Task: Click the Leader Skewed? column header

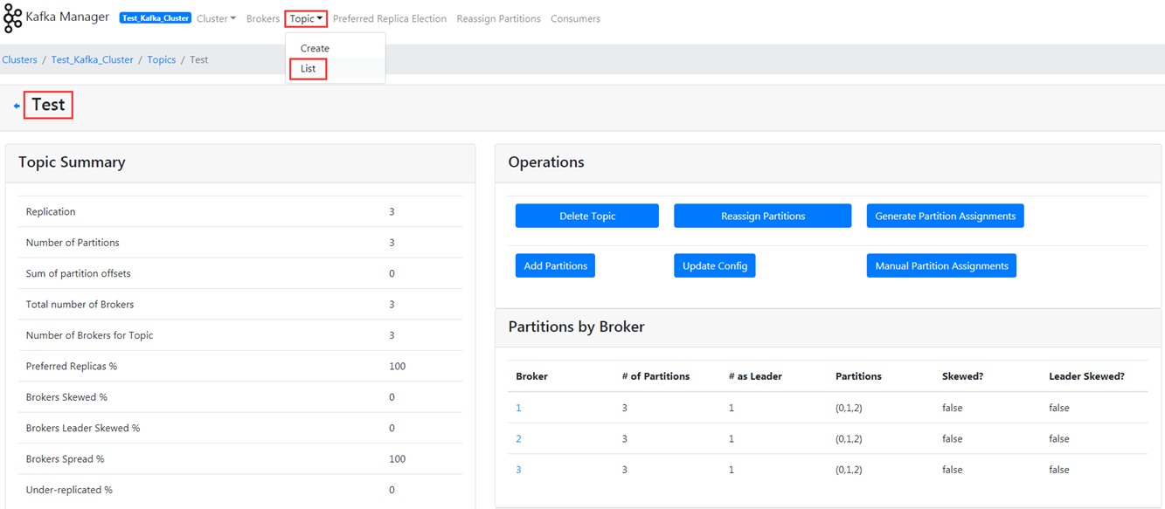Action: 1086,376
